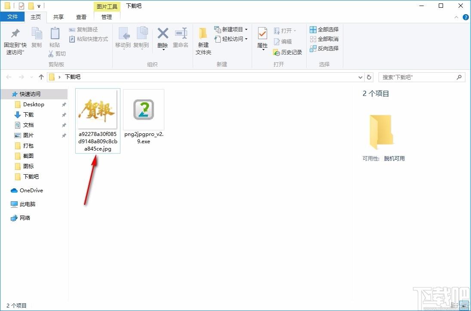The image size is (471, 311).
Task: Open Quick Access Toolbar customize dropdown
Action: pos(39,6)
